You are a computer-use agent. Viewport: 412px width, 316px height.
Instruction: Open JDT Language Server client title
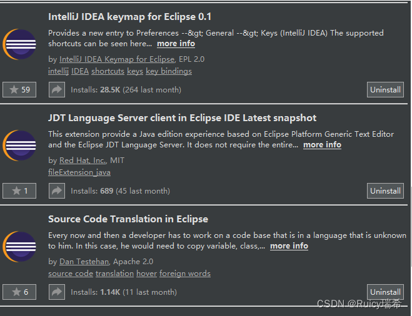tap(183, 118)
